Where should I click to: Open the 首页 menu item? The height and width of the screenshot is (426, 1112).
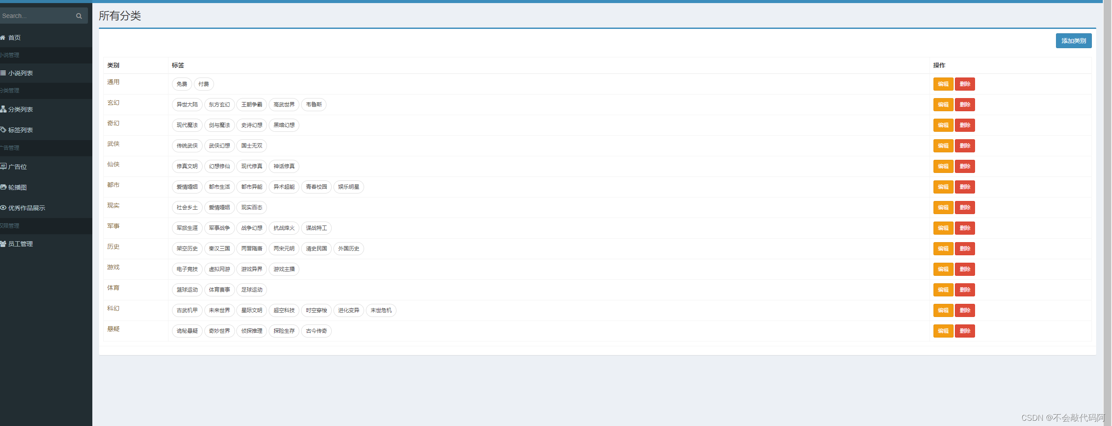46,38
